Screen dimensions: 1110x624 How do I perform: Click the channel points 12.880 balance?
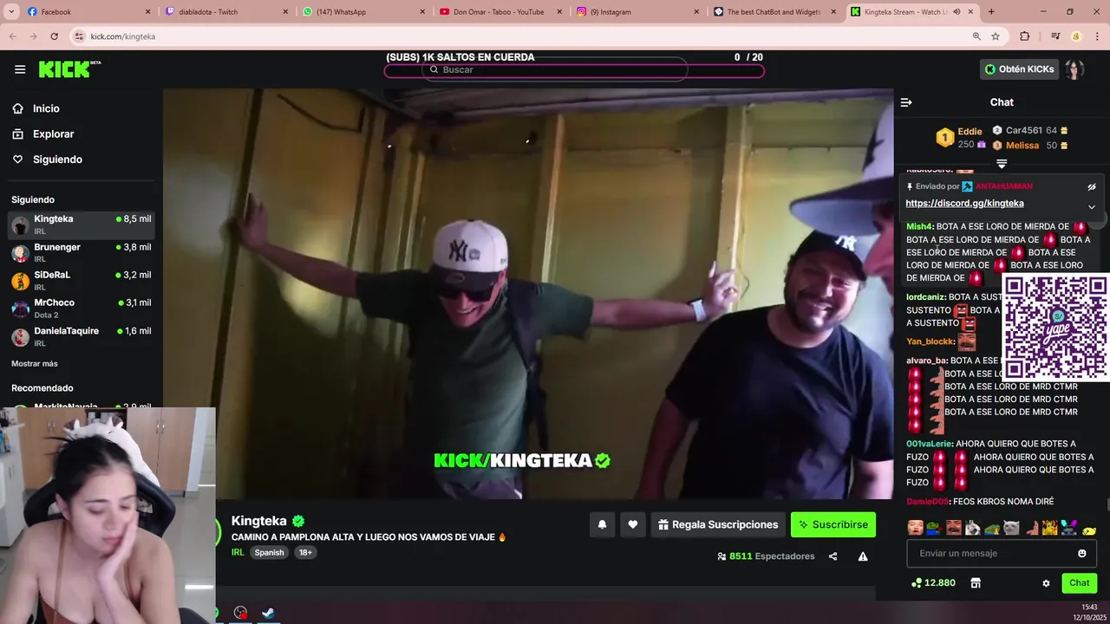coord(933,583)
